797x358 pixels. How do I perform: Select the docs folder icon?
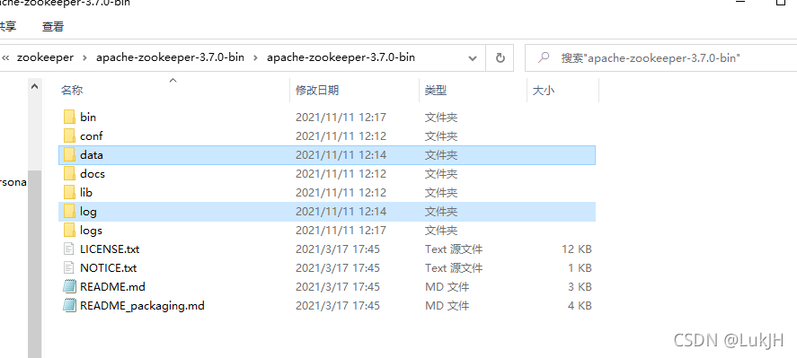point(69,173)
